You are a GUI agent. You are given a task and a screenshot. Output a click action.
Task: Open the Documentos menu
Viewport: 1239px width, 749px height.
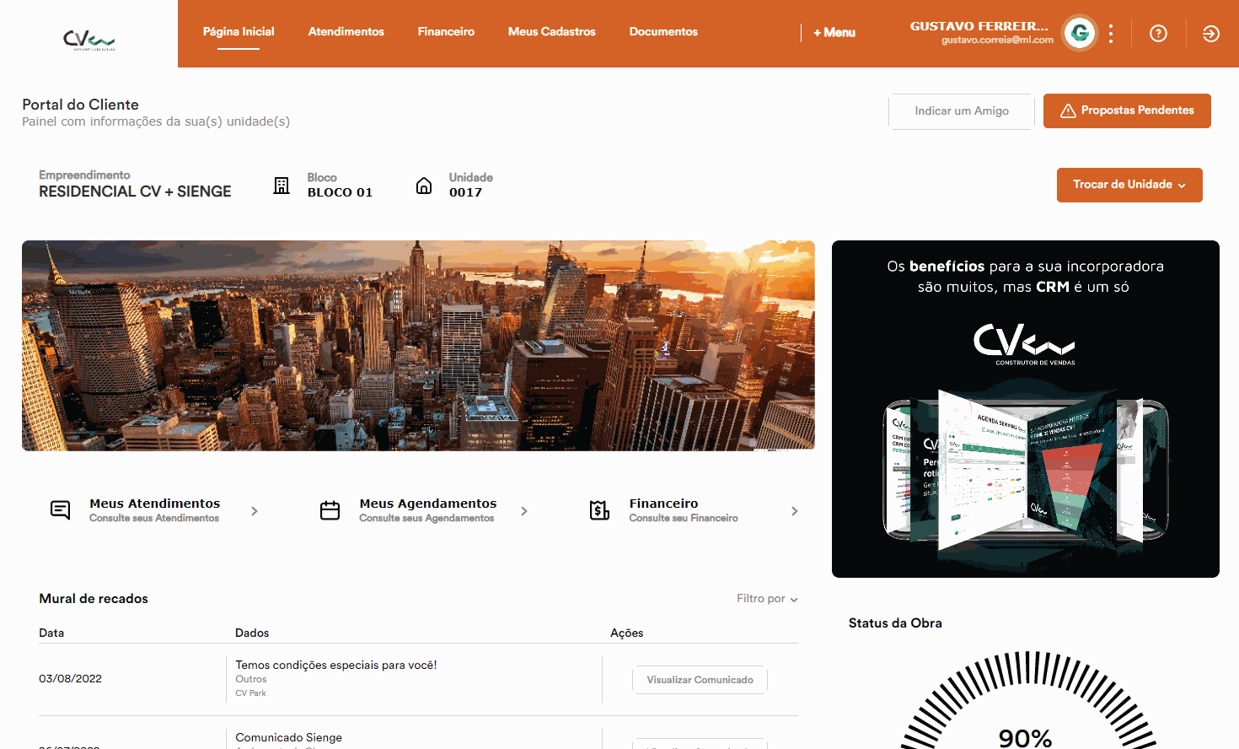pos(663,31)
